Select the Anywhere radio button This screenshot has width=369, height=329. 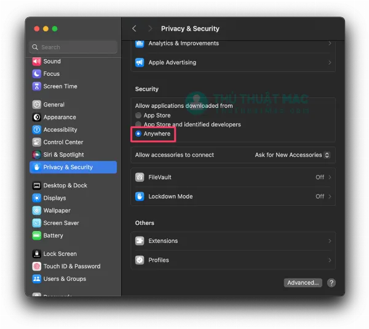click(x=138, y=134)
